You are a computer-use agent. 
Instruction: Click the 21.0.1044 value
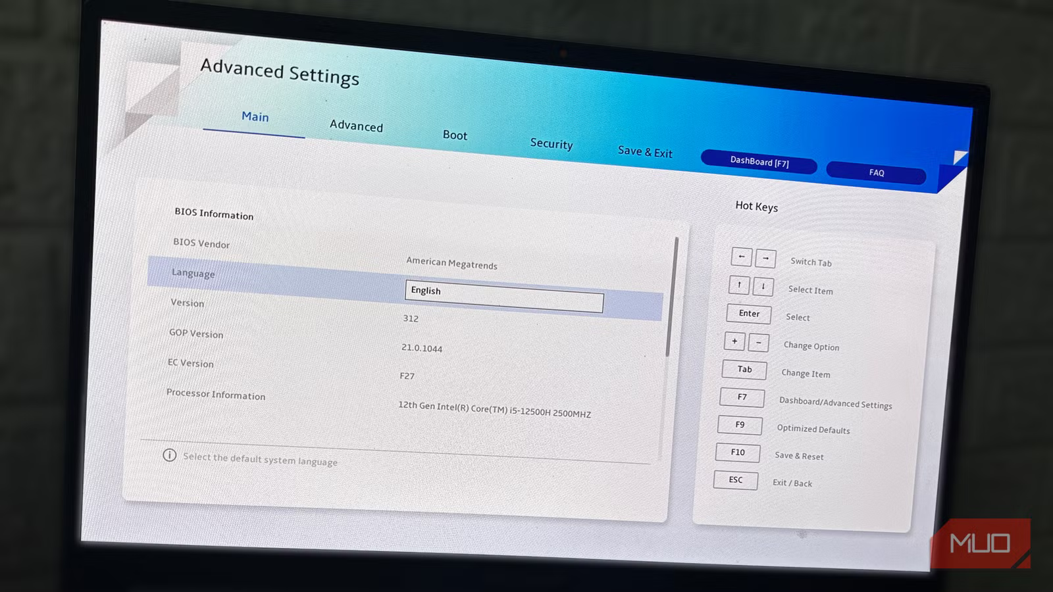pos(422,348)
